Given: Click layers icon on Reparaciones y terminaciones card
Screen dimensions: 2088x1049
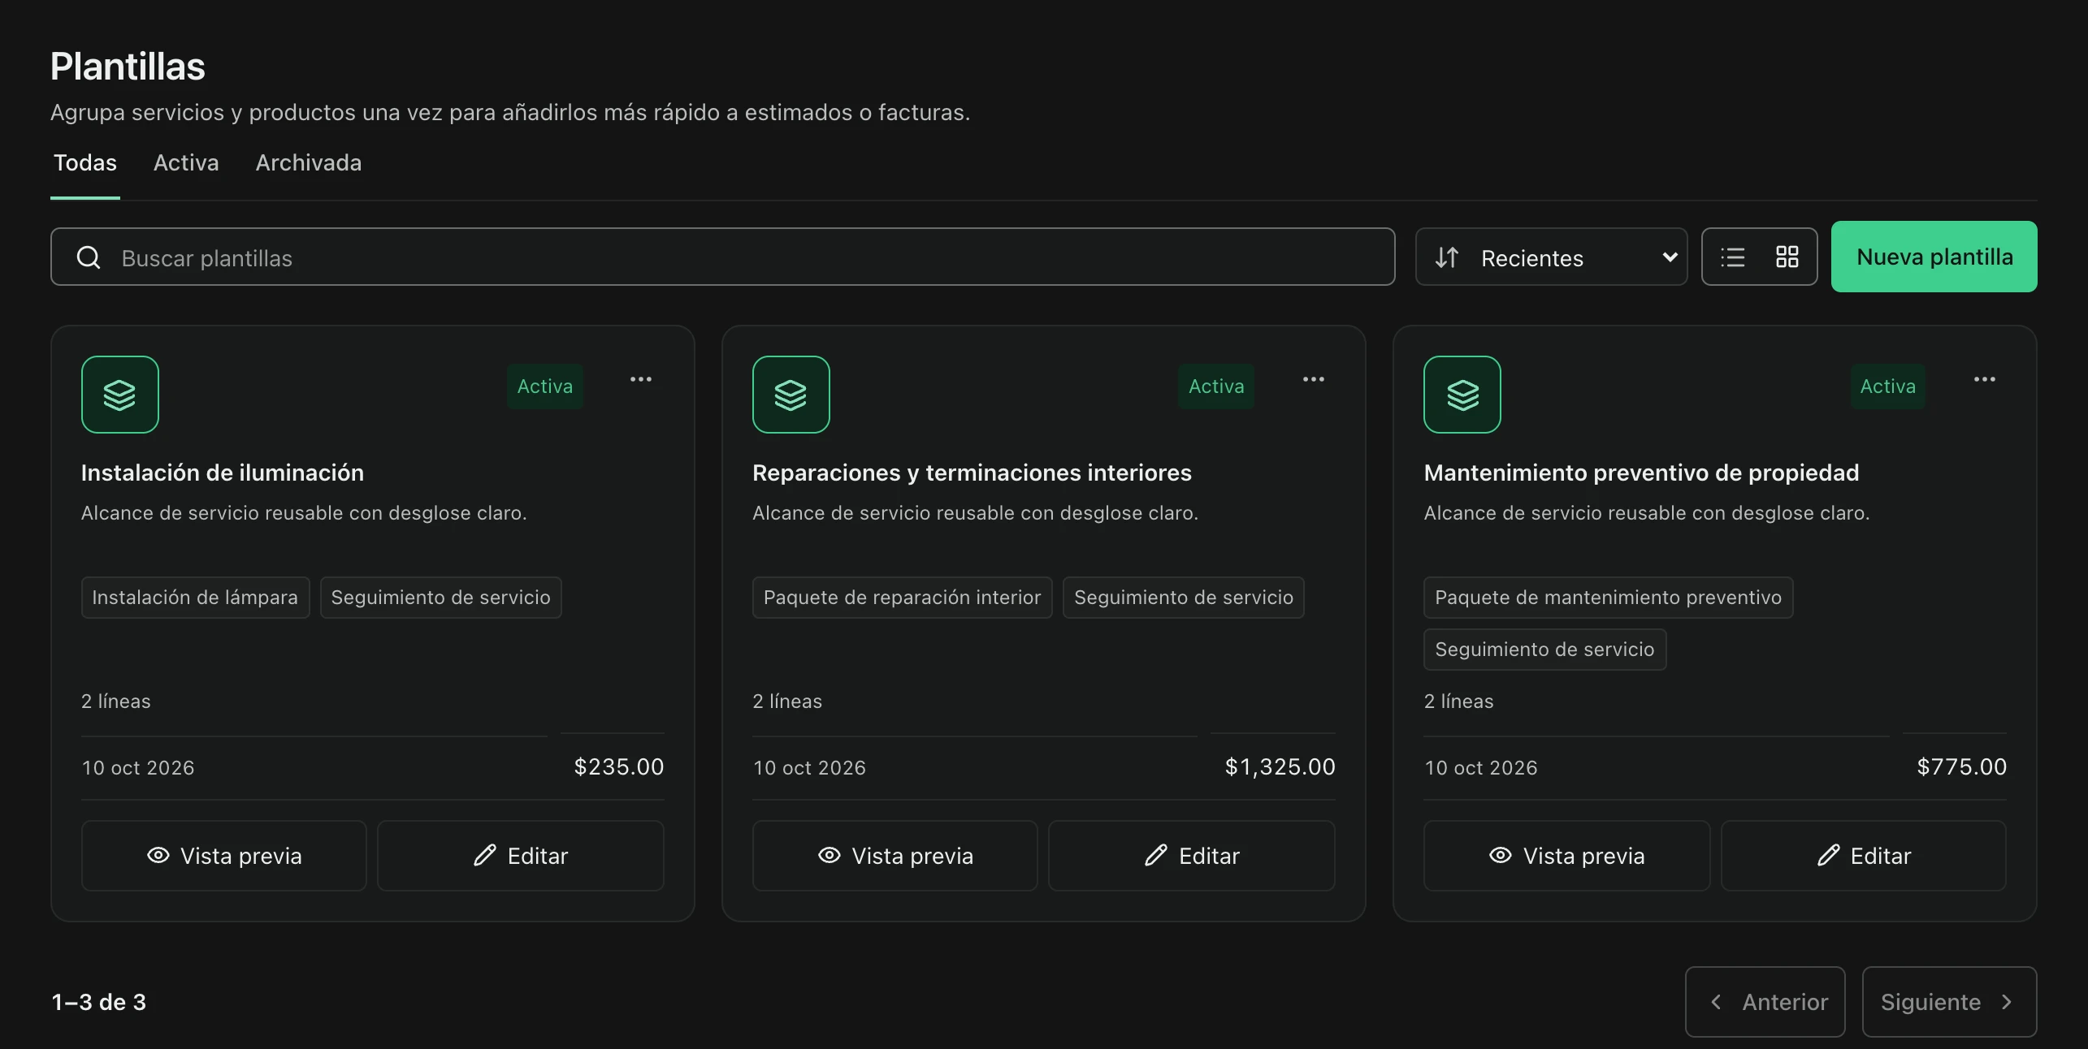Looking at the screenshot, I should (791, 395).
